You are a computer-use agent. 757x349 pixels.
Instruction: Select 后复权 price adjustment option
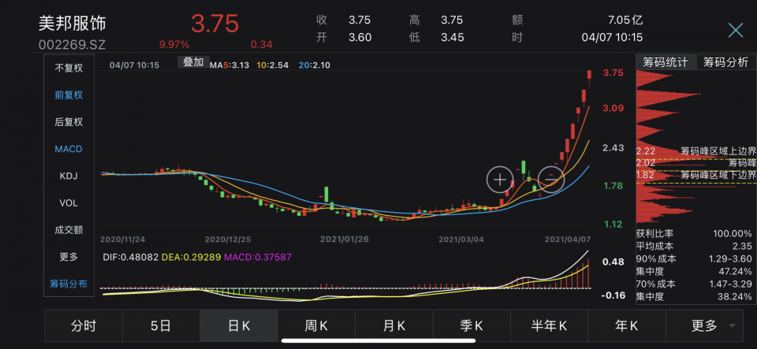point(69,122)
